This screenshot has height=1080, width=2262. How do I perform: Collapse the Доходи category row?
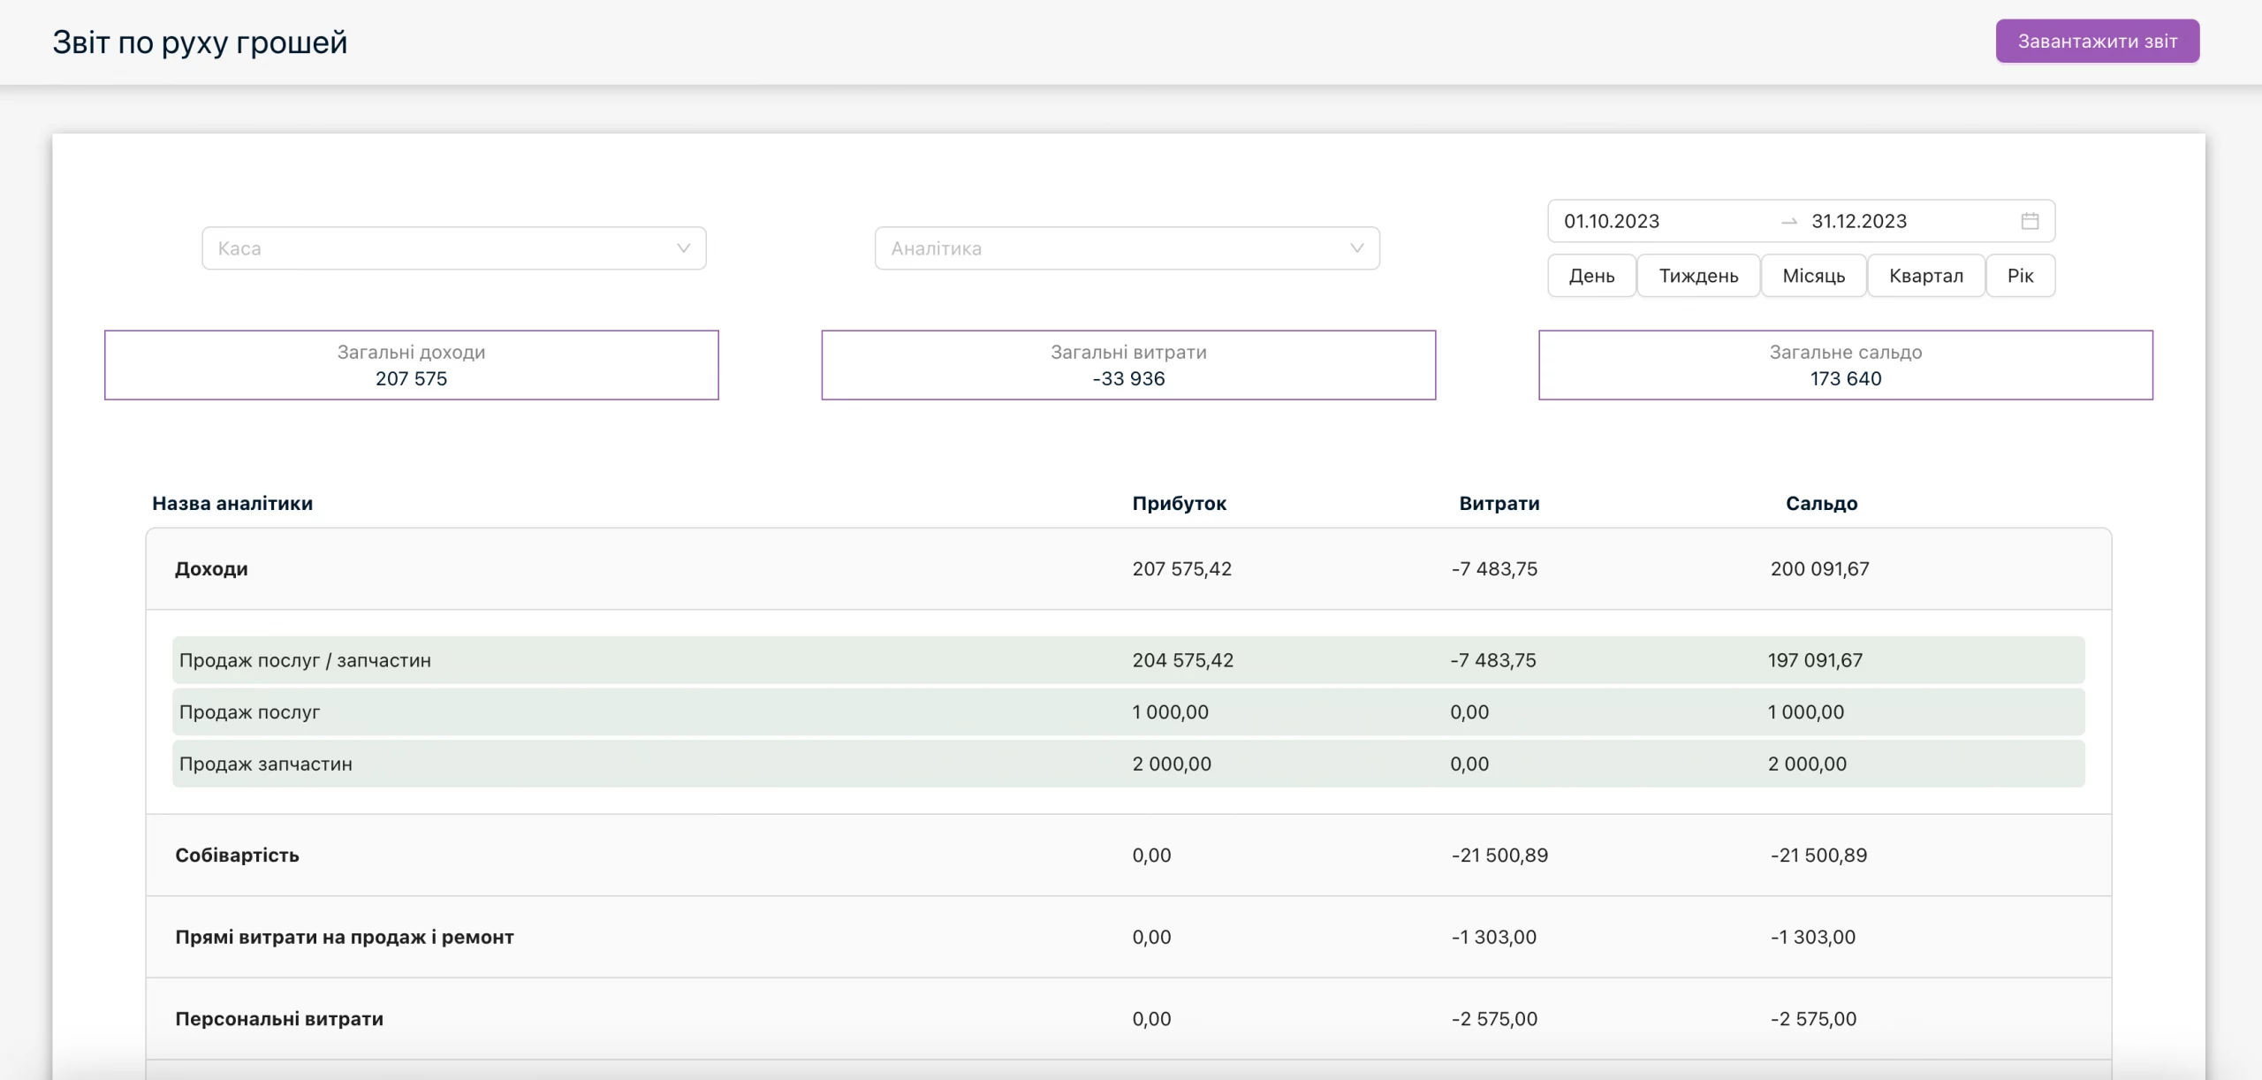coord(1128,569)
